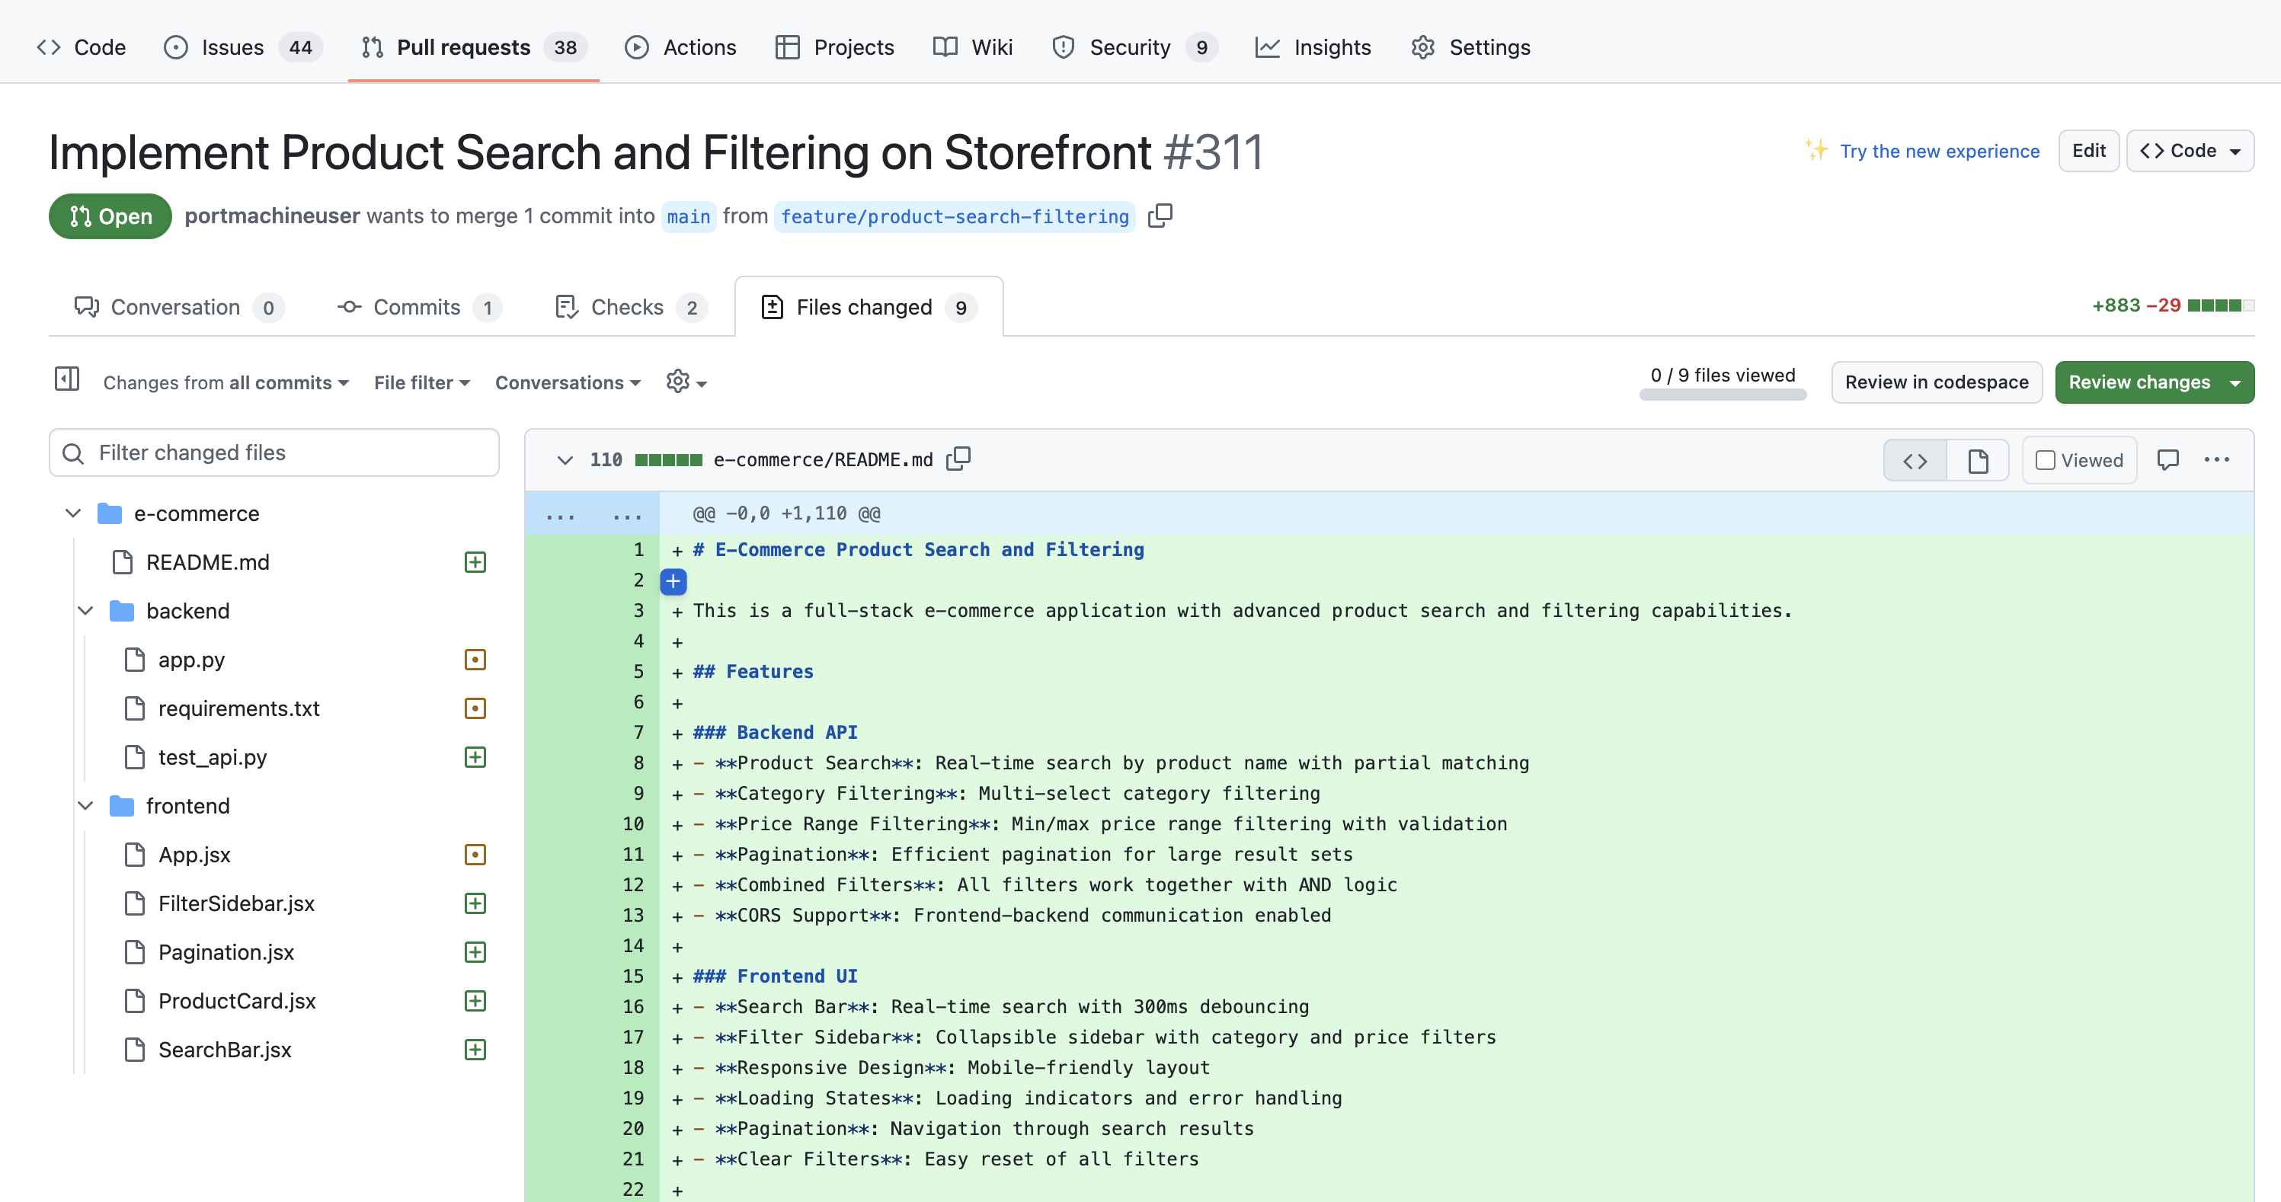Image resolution: width=2281 pixels, height=1202 pixels.
Task: Open the Actions repository tab
Action: pos(680,47)
